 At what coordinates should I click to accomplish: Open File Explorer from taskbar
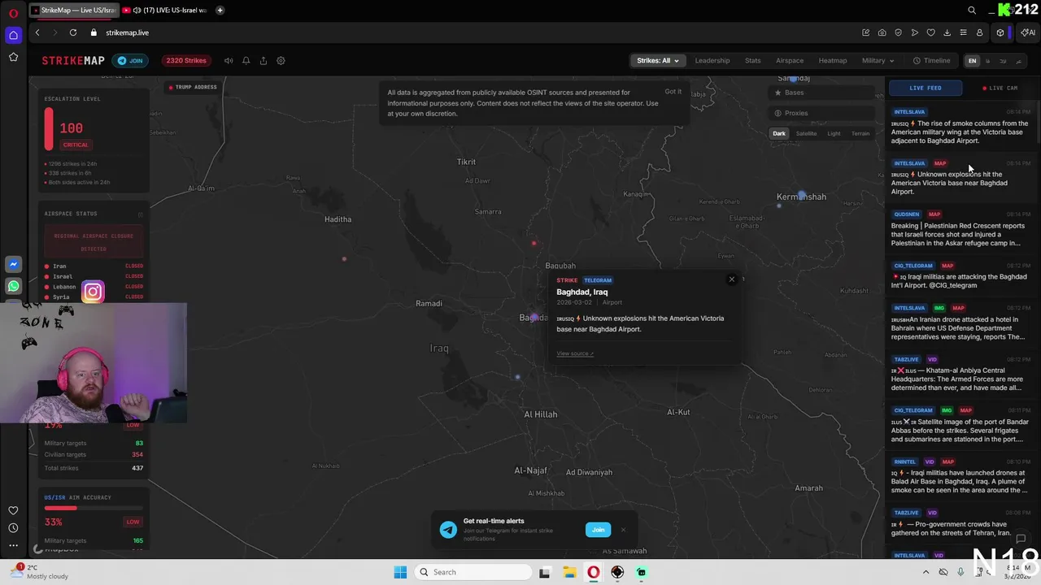pyautogui.click(x=569, y=572)
